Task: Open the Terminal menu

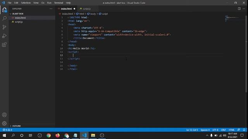Action: click(x=59, y=3)
